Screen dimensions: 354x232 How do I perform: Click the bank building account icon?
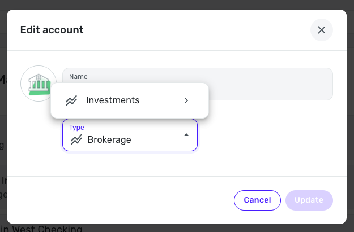(37, 83)
